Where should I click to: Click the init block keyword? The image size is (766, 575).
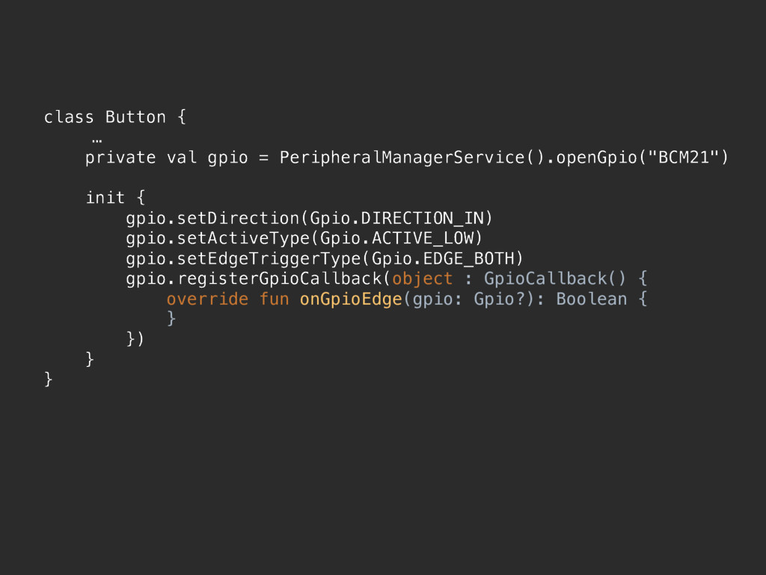coord(105,198)
